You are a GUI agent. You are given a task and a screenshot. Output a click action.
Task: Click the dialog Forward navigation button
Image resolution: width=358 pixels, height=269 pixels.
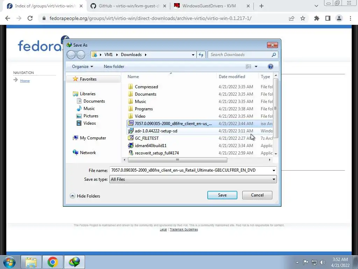[x=81, y=55]
